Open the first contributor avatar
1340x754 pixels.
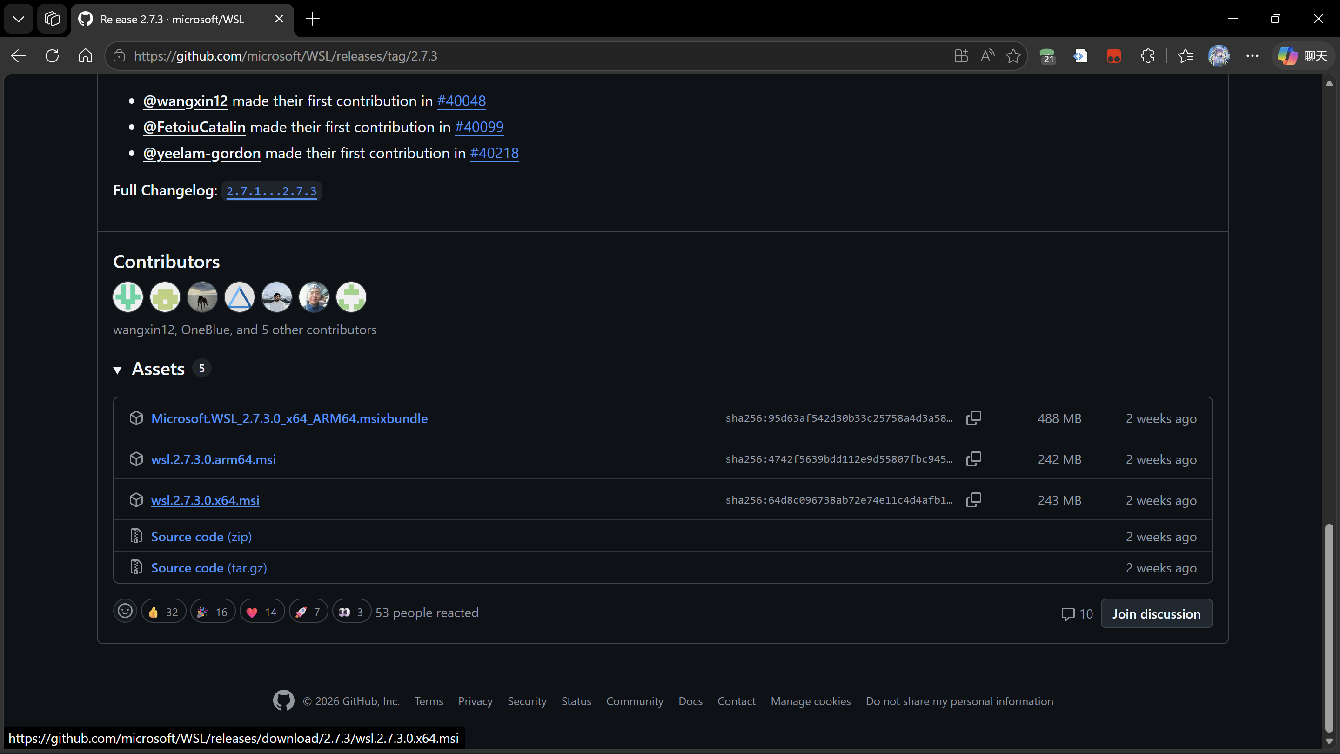[128, 297]
